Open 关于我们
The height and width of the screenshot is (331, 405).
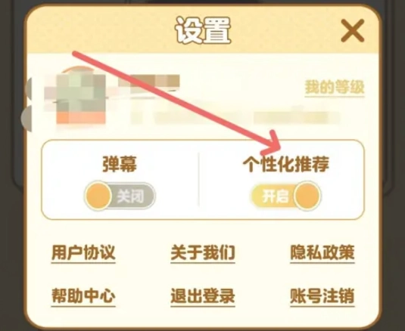[203, 252]
